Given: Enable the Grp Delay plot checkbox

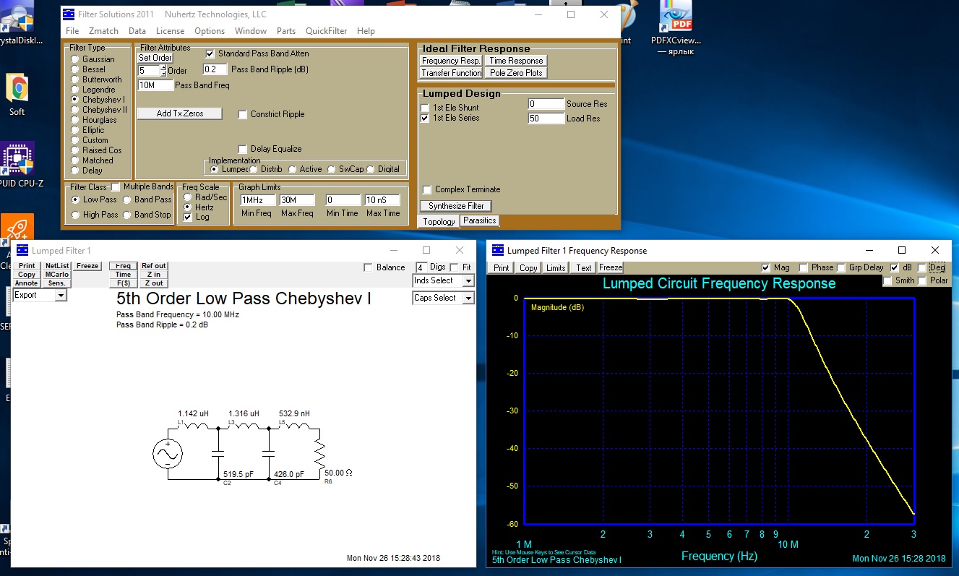Looking at the screenshot, I should pos(841,267).
